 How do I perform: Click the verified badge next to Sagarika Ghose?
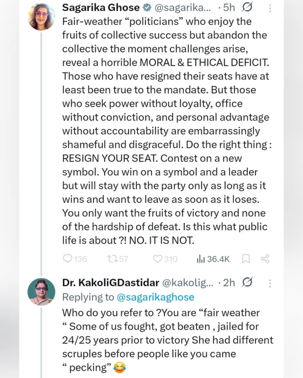(x=146, y=8)
